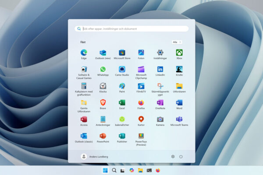
Task: Expand the Alla apps list
Action: click(x=177, y=42)
